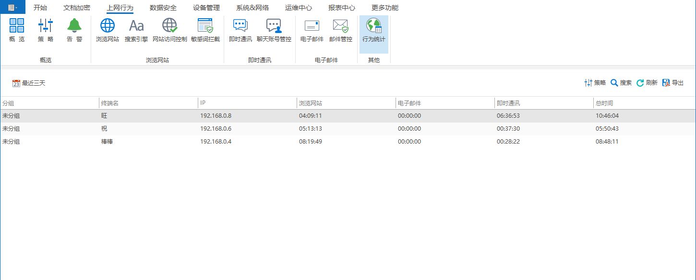The image size is (696, 280).
Task: Switch to the 设备管理 tab
Action: click(x=206, y=8)
